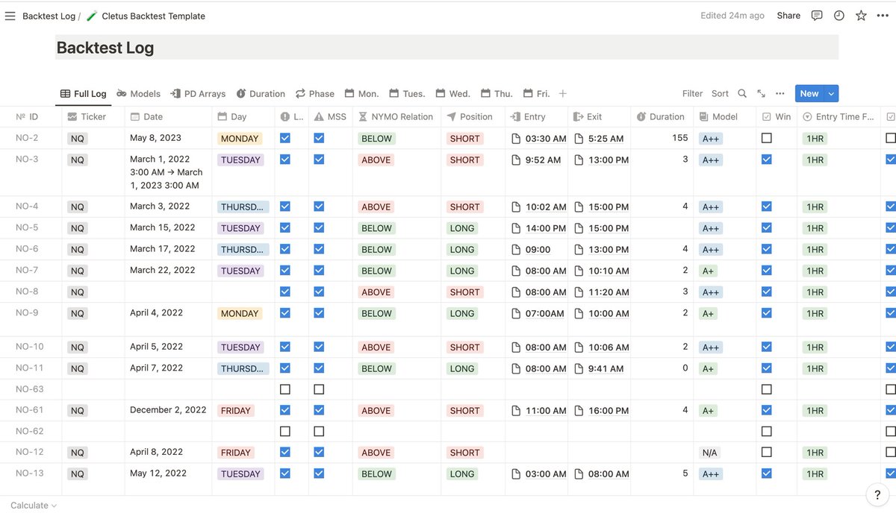896x516 pixels.
Task: Open the sidebar hamburger menu
Action: click(10, 16)
